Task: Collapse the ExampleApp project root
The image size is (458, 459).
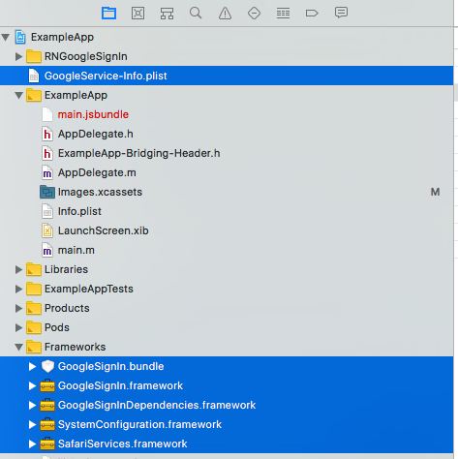Action: point(6,37)
